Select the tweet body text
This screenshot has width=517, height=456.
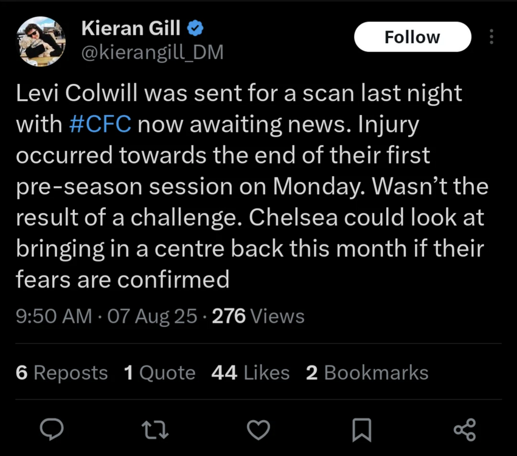[243, 182]
